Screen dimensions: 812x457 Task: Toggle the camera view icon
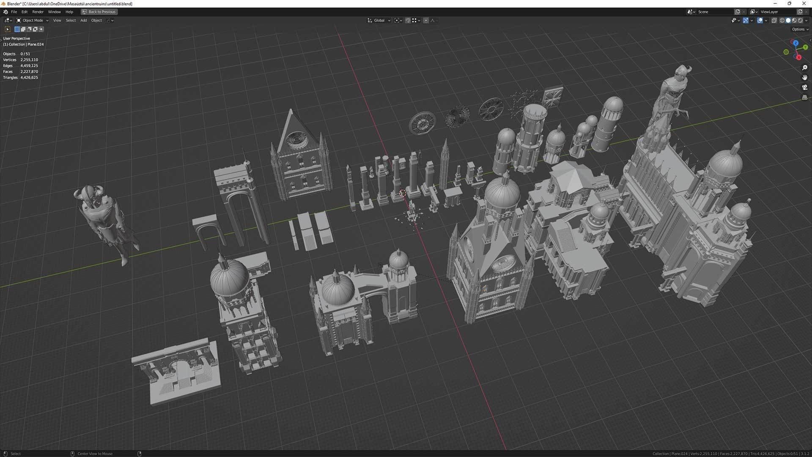coord(805,88)
